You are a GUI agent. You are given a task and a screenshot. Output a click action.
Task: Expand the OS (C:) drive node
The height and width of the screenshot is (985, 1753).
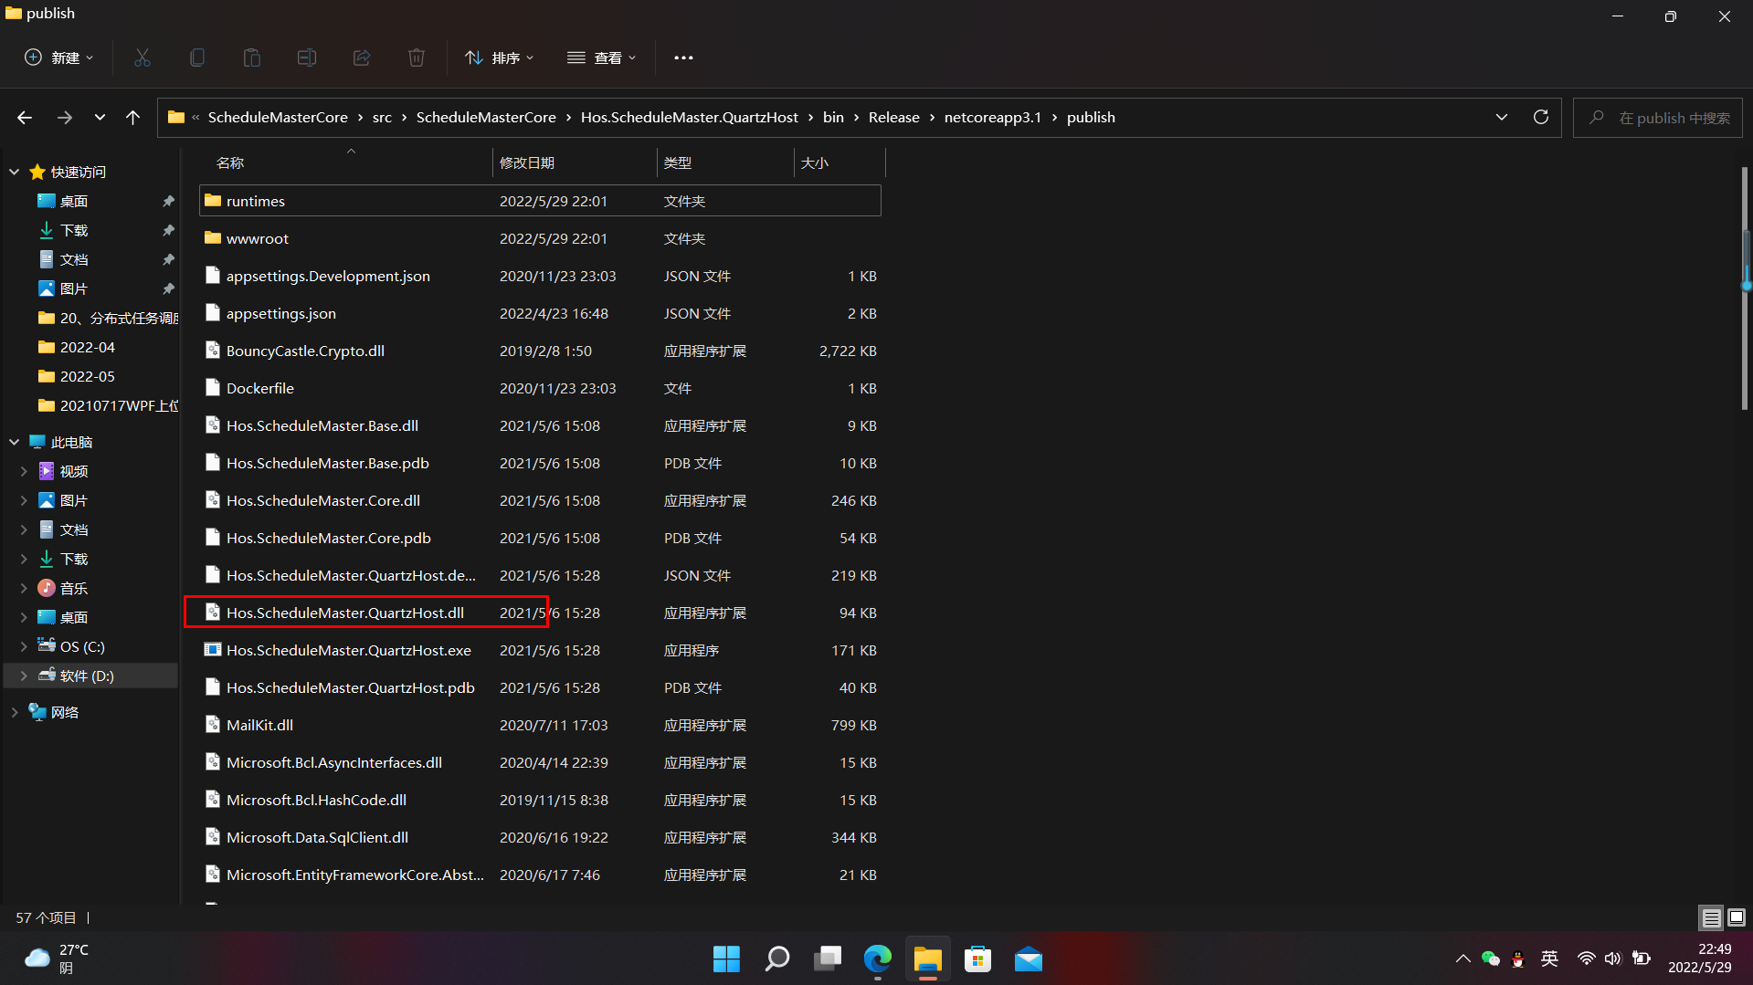click(24, 646)
